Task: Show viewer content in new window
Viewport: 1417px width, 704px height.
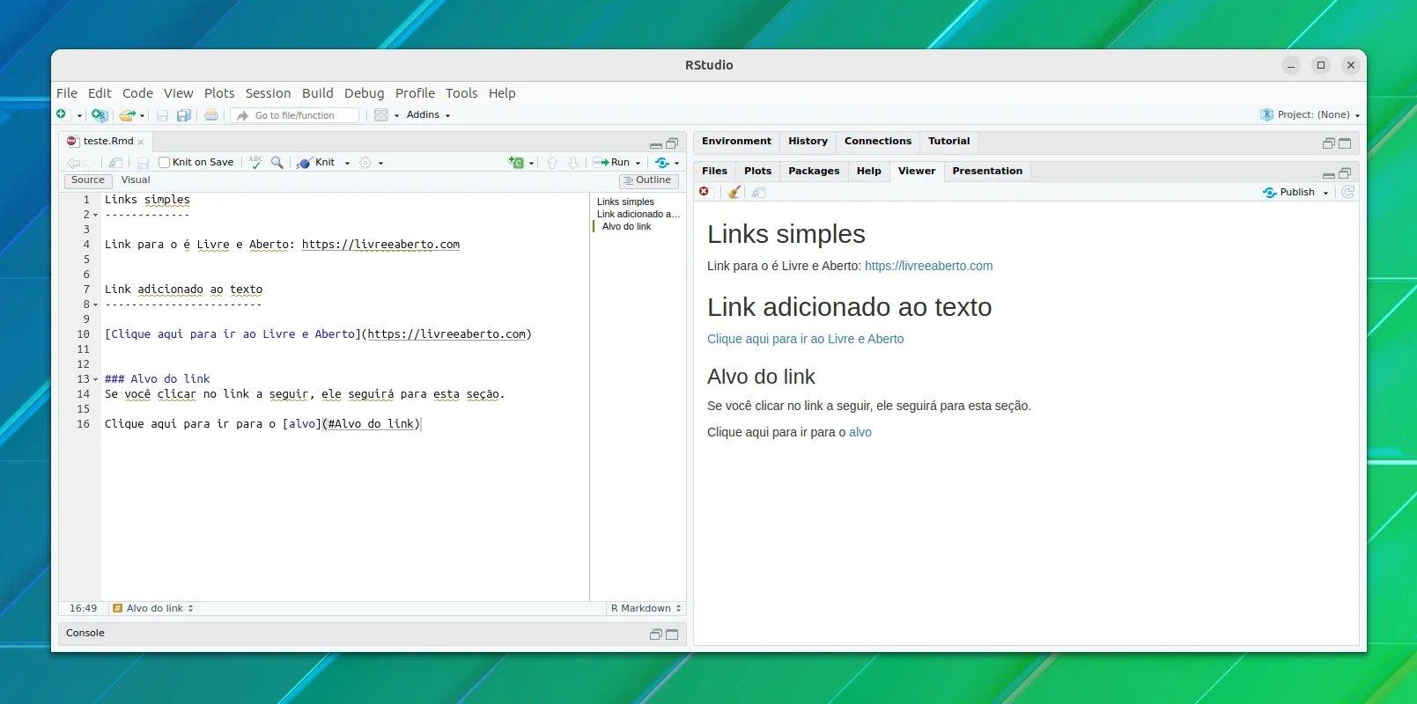Action: click(x=758, y=193)
